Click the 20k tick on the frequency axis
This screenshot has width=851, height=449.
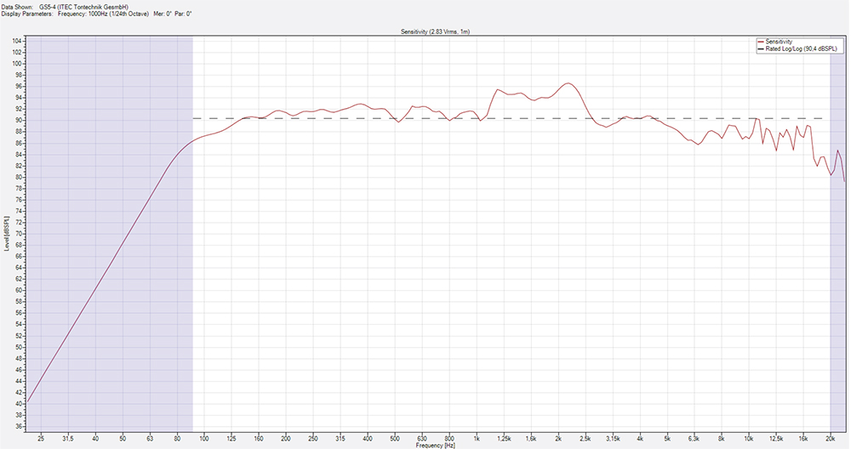(830, 438)
